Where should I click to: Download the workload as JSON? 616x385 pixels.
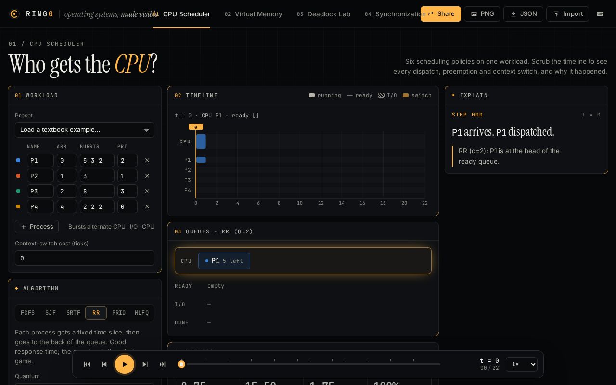(523, 14)
